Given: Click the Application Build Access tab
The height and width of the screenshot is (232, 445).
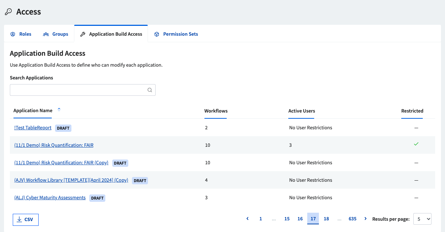Looking at the screenshot, I should [111, 34].
